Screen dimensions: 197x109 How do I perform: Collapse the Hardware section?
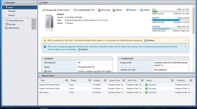tap(43, 59)
